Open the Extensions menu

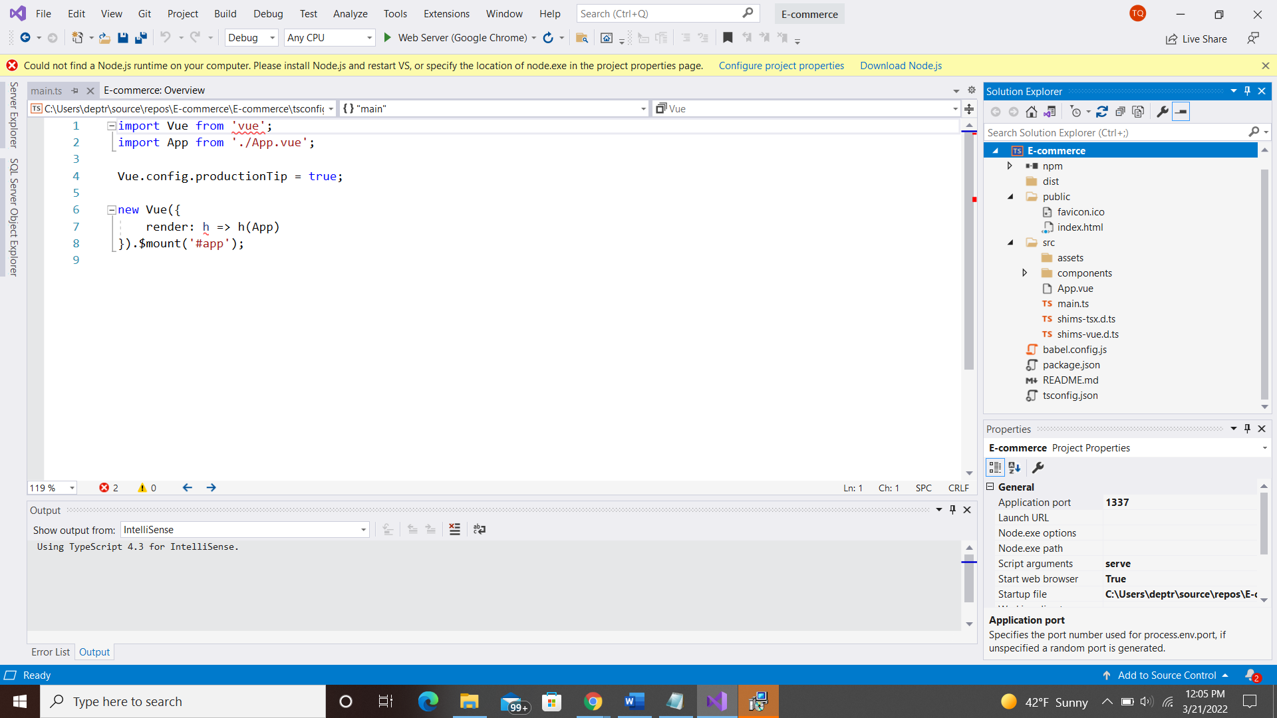click(x=446, y=14)
